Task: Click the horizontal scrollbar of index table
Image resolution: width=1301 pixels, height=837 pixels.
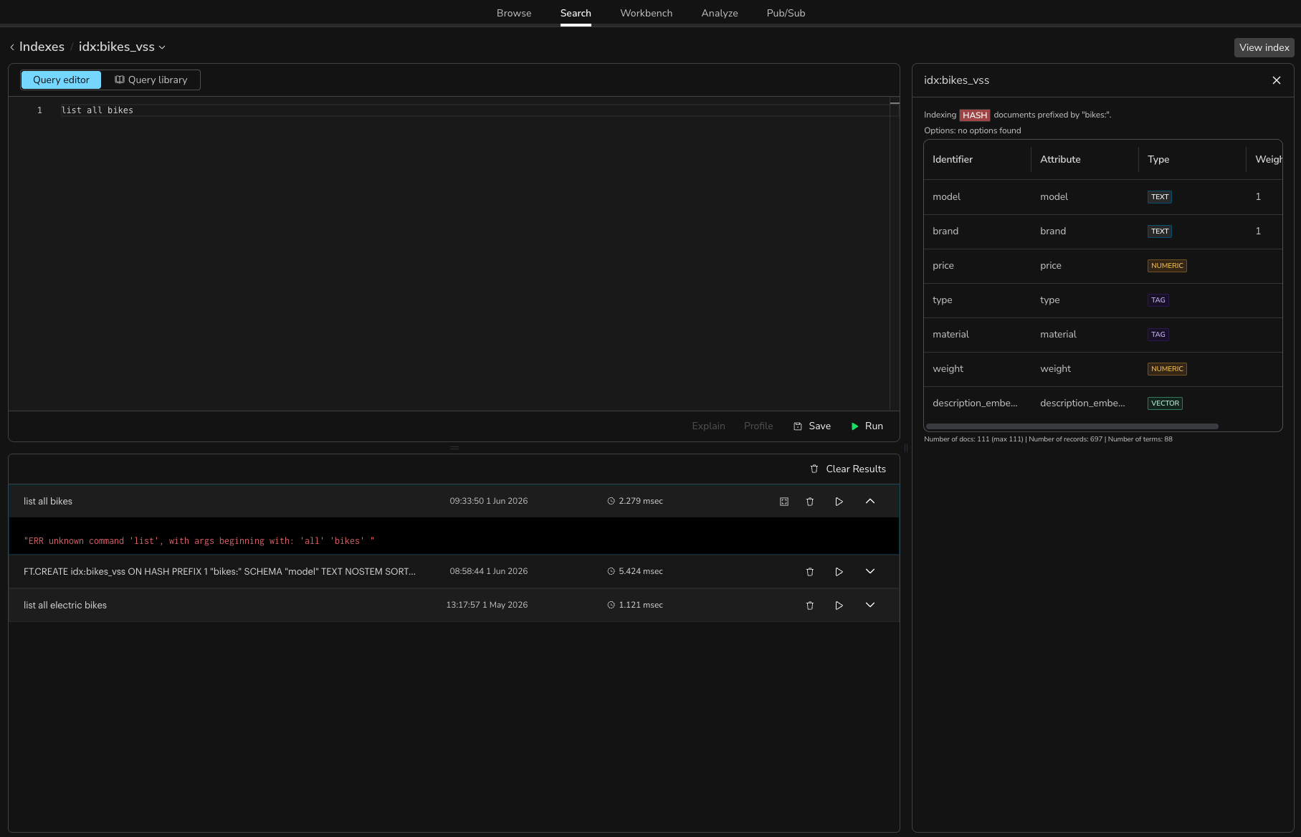Action: (x=1072, y=426)
